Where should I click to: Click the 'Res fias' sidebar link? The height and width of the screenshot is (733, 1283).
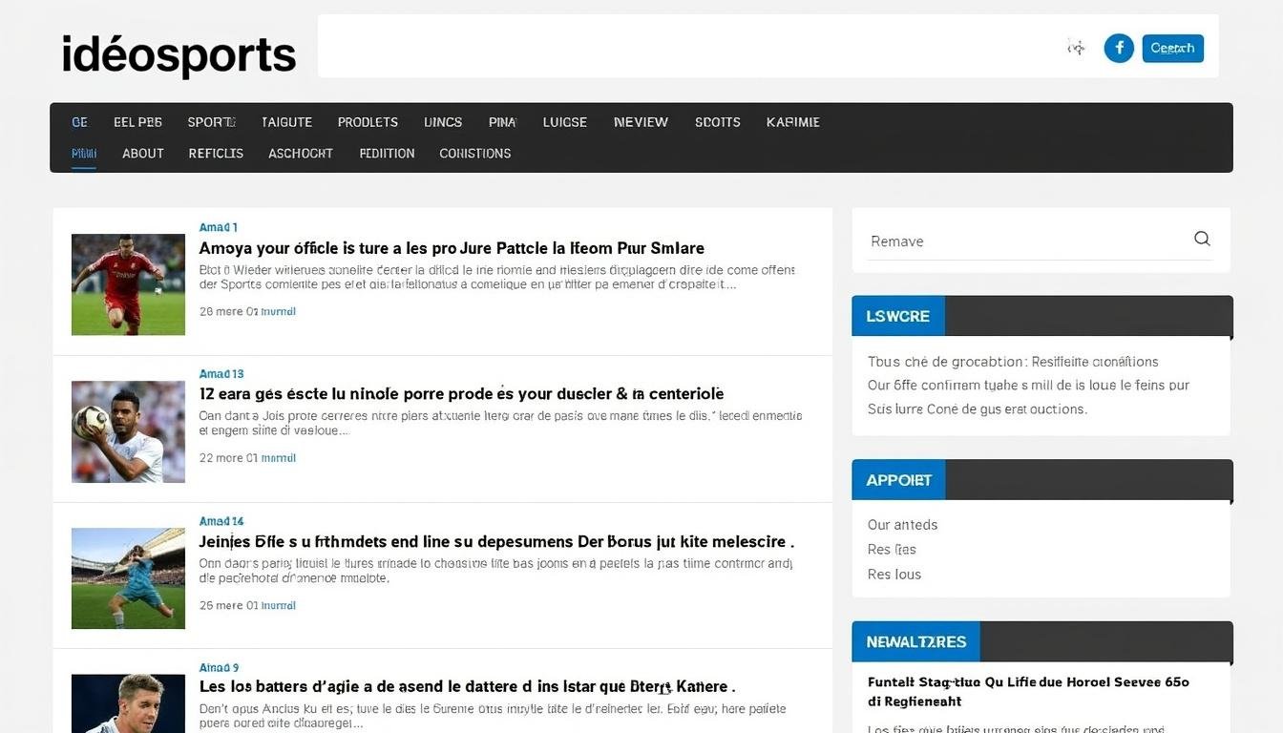coord(891,549)
